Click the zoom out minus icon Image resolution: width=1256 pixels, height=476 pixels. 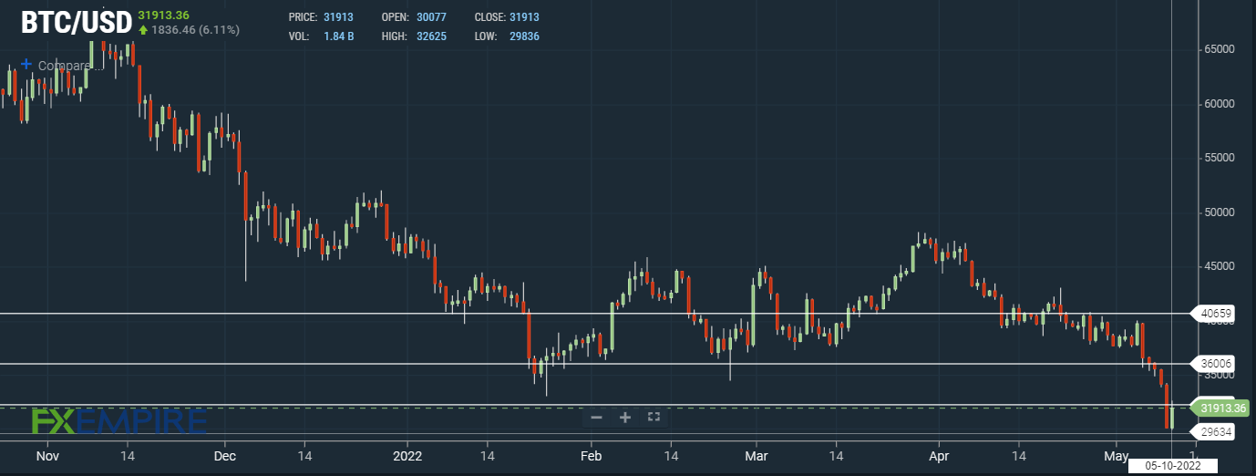point(597,418)
